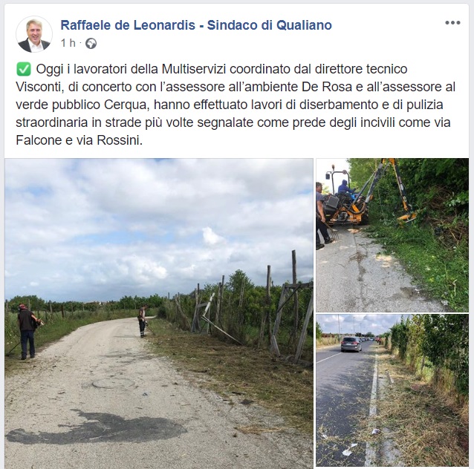474x469 pixels.
Task: View the large photo of the gravel road
Action: [x=159, y=313]
